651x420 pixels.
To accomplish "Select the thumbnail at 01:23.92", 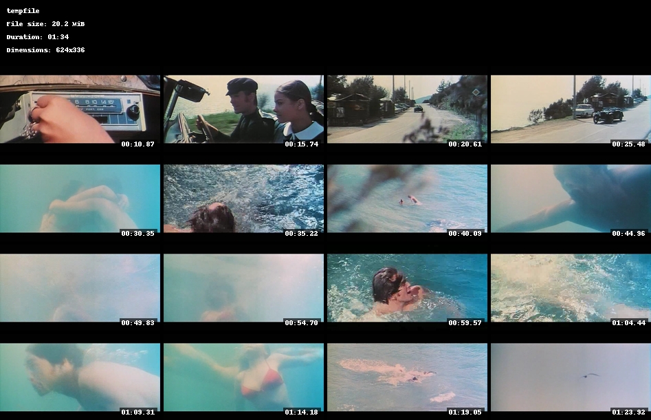I will 571,377.
